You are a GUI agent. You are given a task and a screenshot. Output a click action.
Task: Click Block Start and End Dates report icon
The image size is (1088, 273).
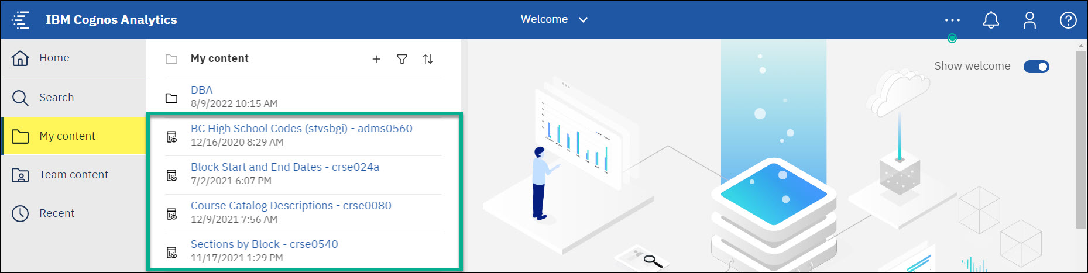click(171, 175)
